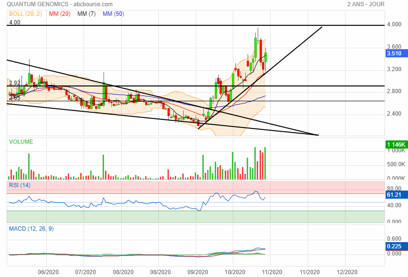
Task: Click the green volume tag 1 146K
Action: point(396,145)
